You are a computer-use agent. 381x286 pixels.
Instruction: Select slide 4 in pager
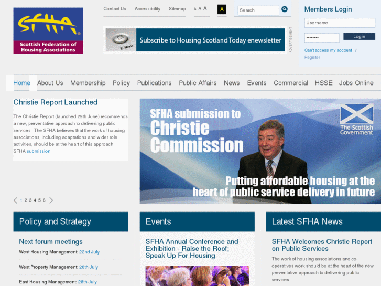coord(35,200)
